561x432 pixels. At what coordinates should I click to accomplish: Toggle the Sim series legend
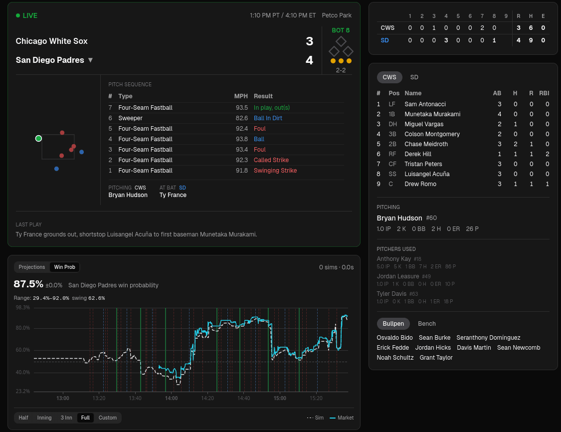click(315, 418)
